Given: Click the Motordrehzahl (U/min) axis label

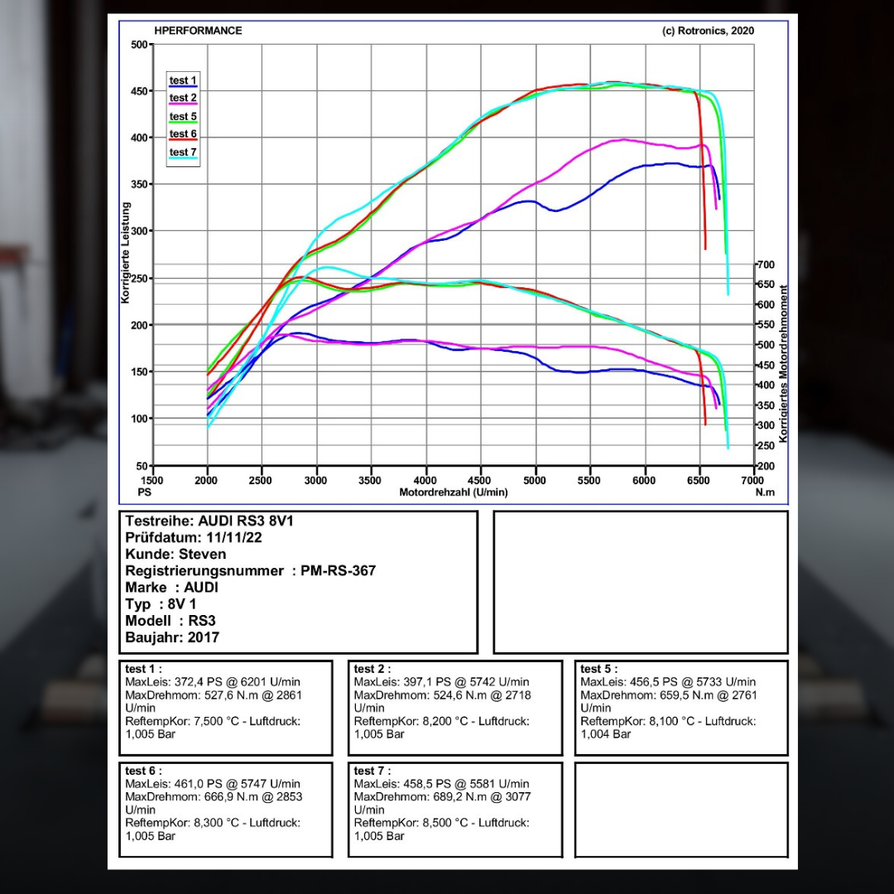Looking at the screenshot, I should click(x=453, y=493).
